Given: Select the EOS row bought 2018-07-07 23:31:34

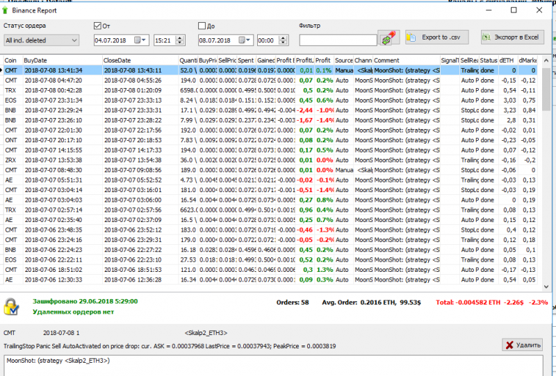Looking at the screenshot, I should pyautogui.click(x=270, y=100).
